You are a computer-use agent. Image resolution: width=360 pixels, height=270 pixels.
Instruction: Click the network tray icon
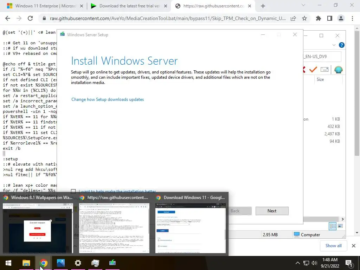click(x=306, y=263)
